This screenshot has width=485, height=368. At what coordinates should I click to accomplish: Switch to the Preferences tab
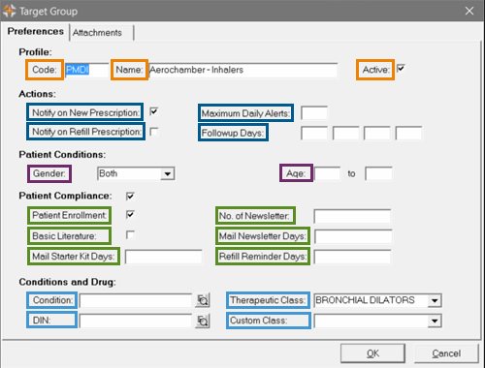tap(36, 31)
